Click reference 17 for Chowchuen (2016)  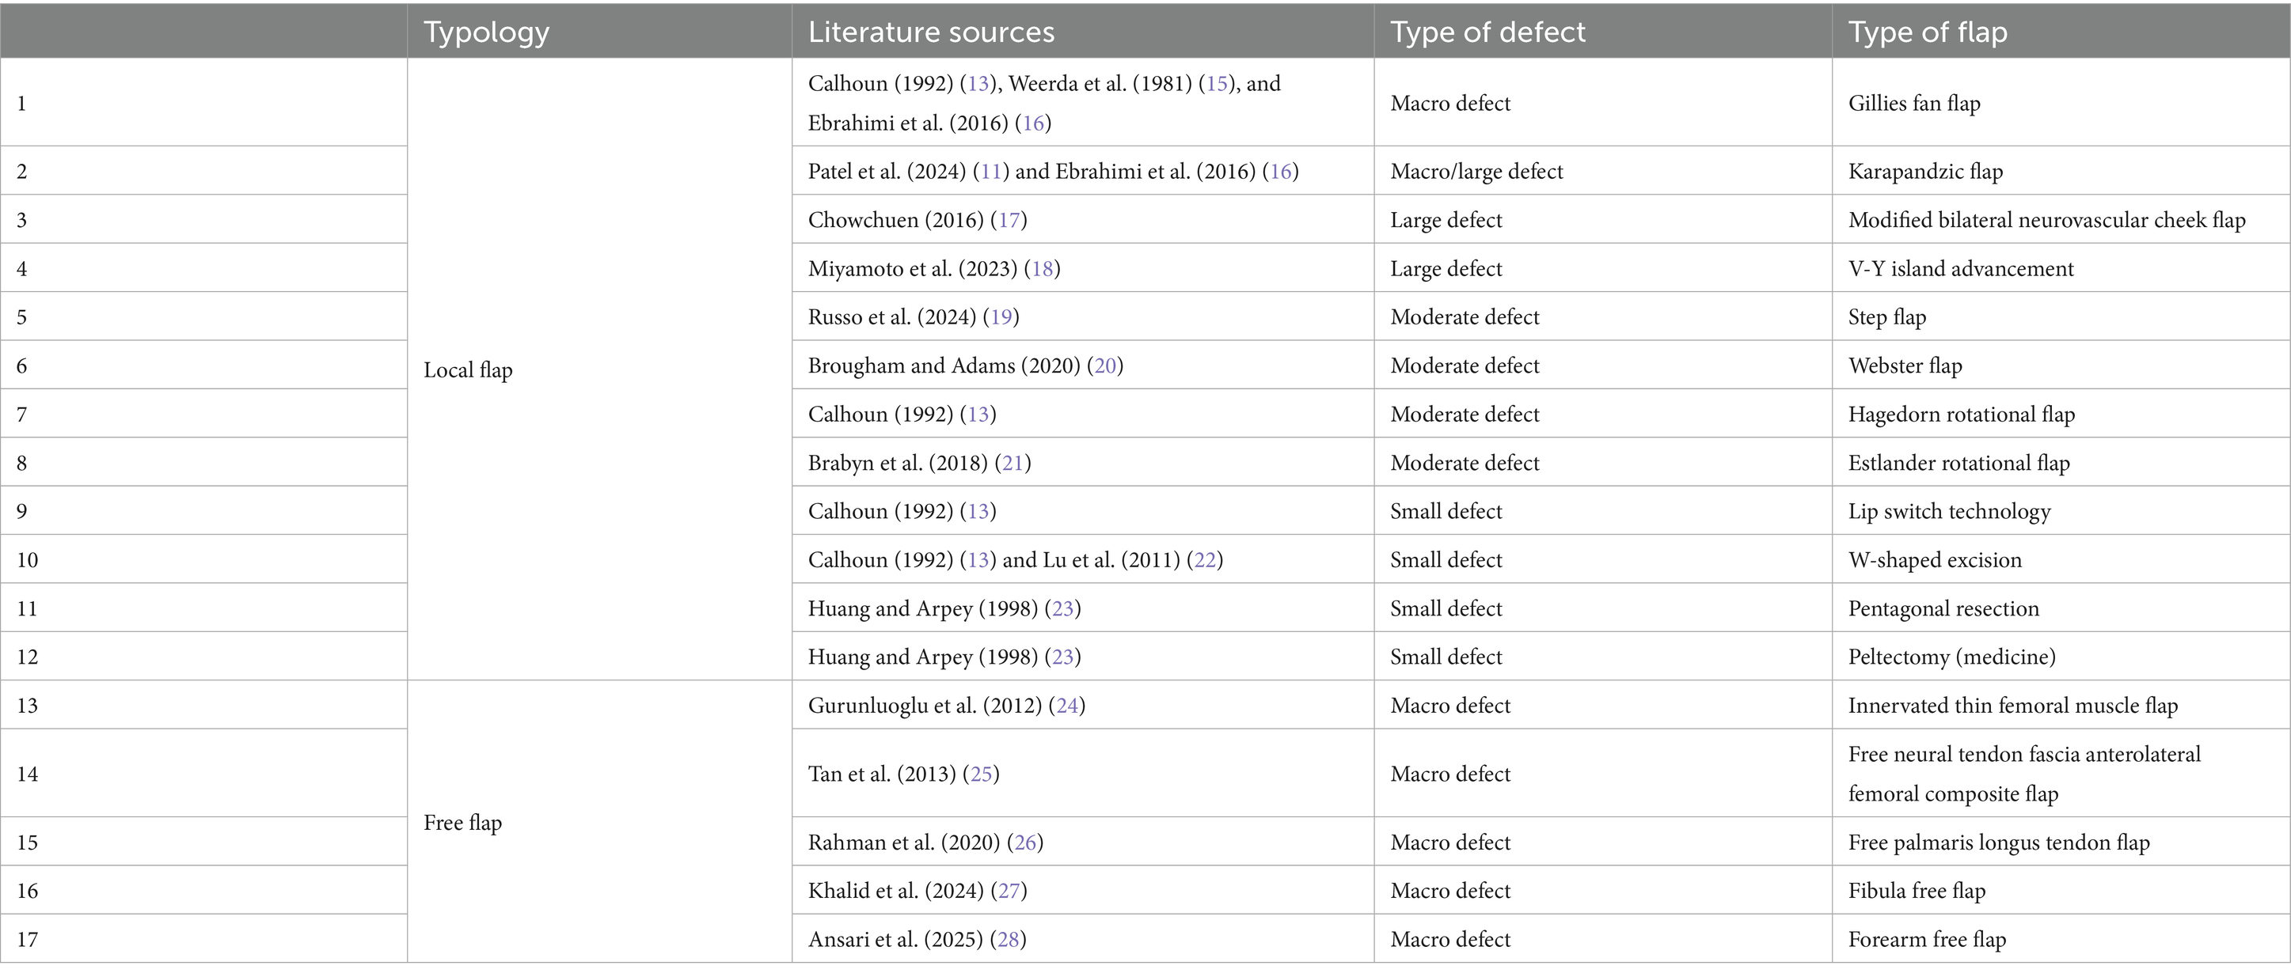pos(1009,221)
